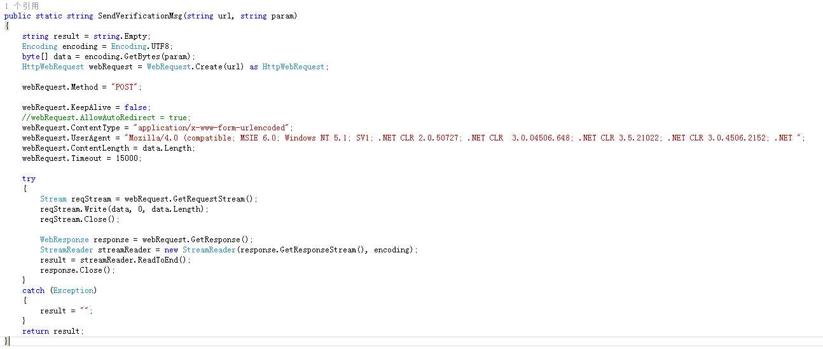Image resolution: width=823 pixels, height=349 pixels.
Task: Click the 'result = "";' line in catch block
Action: (x=66, y=311)
